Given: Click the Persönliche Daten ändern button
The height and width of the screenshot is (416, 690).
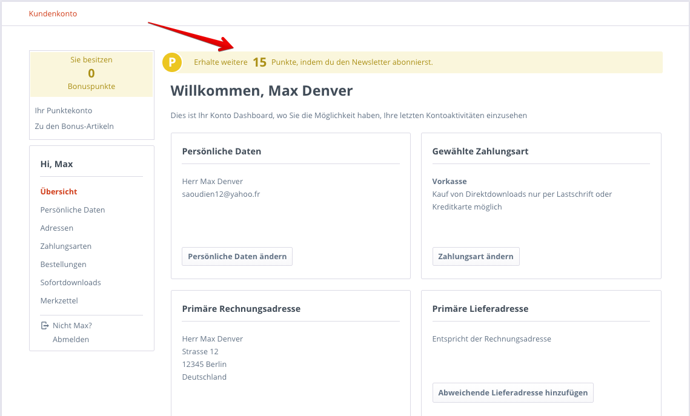Looking at the screenshot, I should [x=237, y=256].
